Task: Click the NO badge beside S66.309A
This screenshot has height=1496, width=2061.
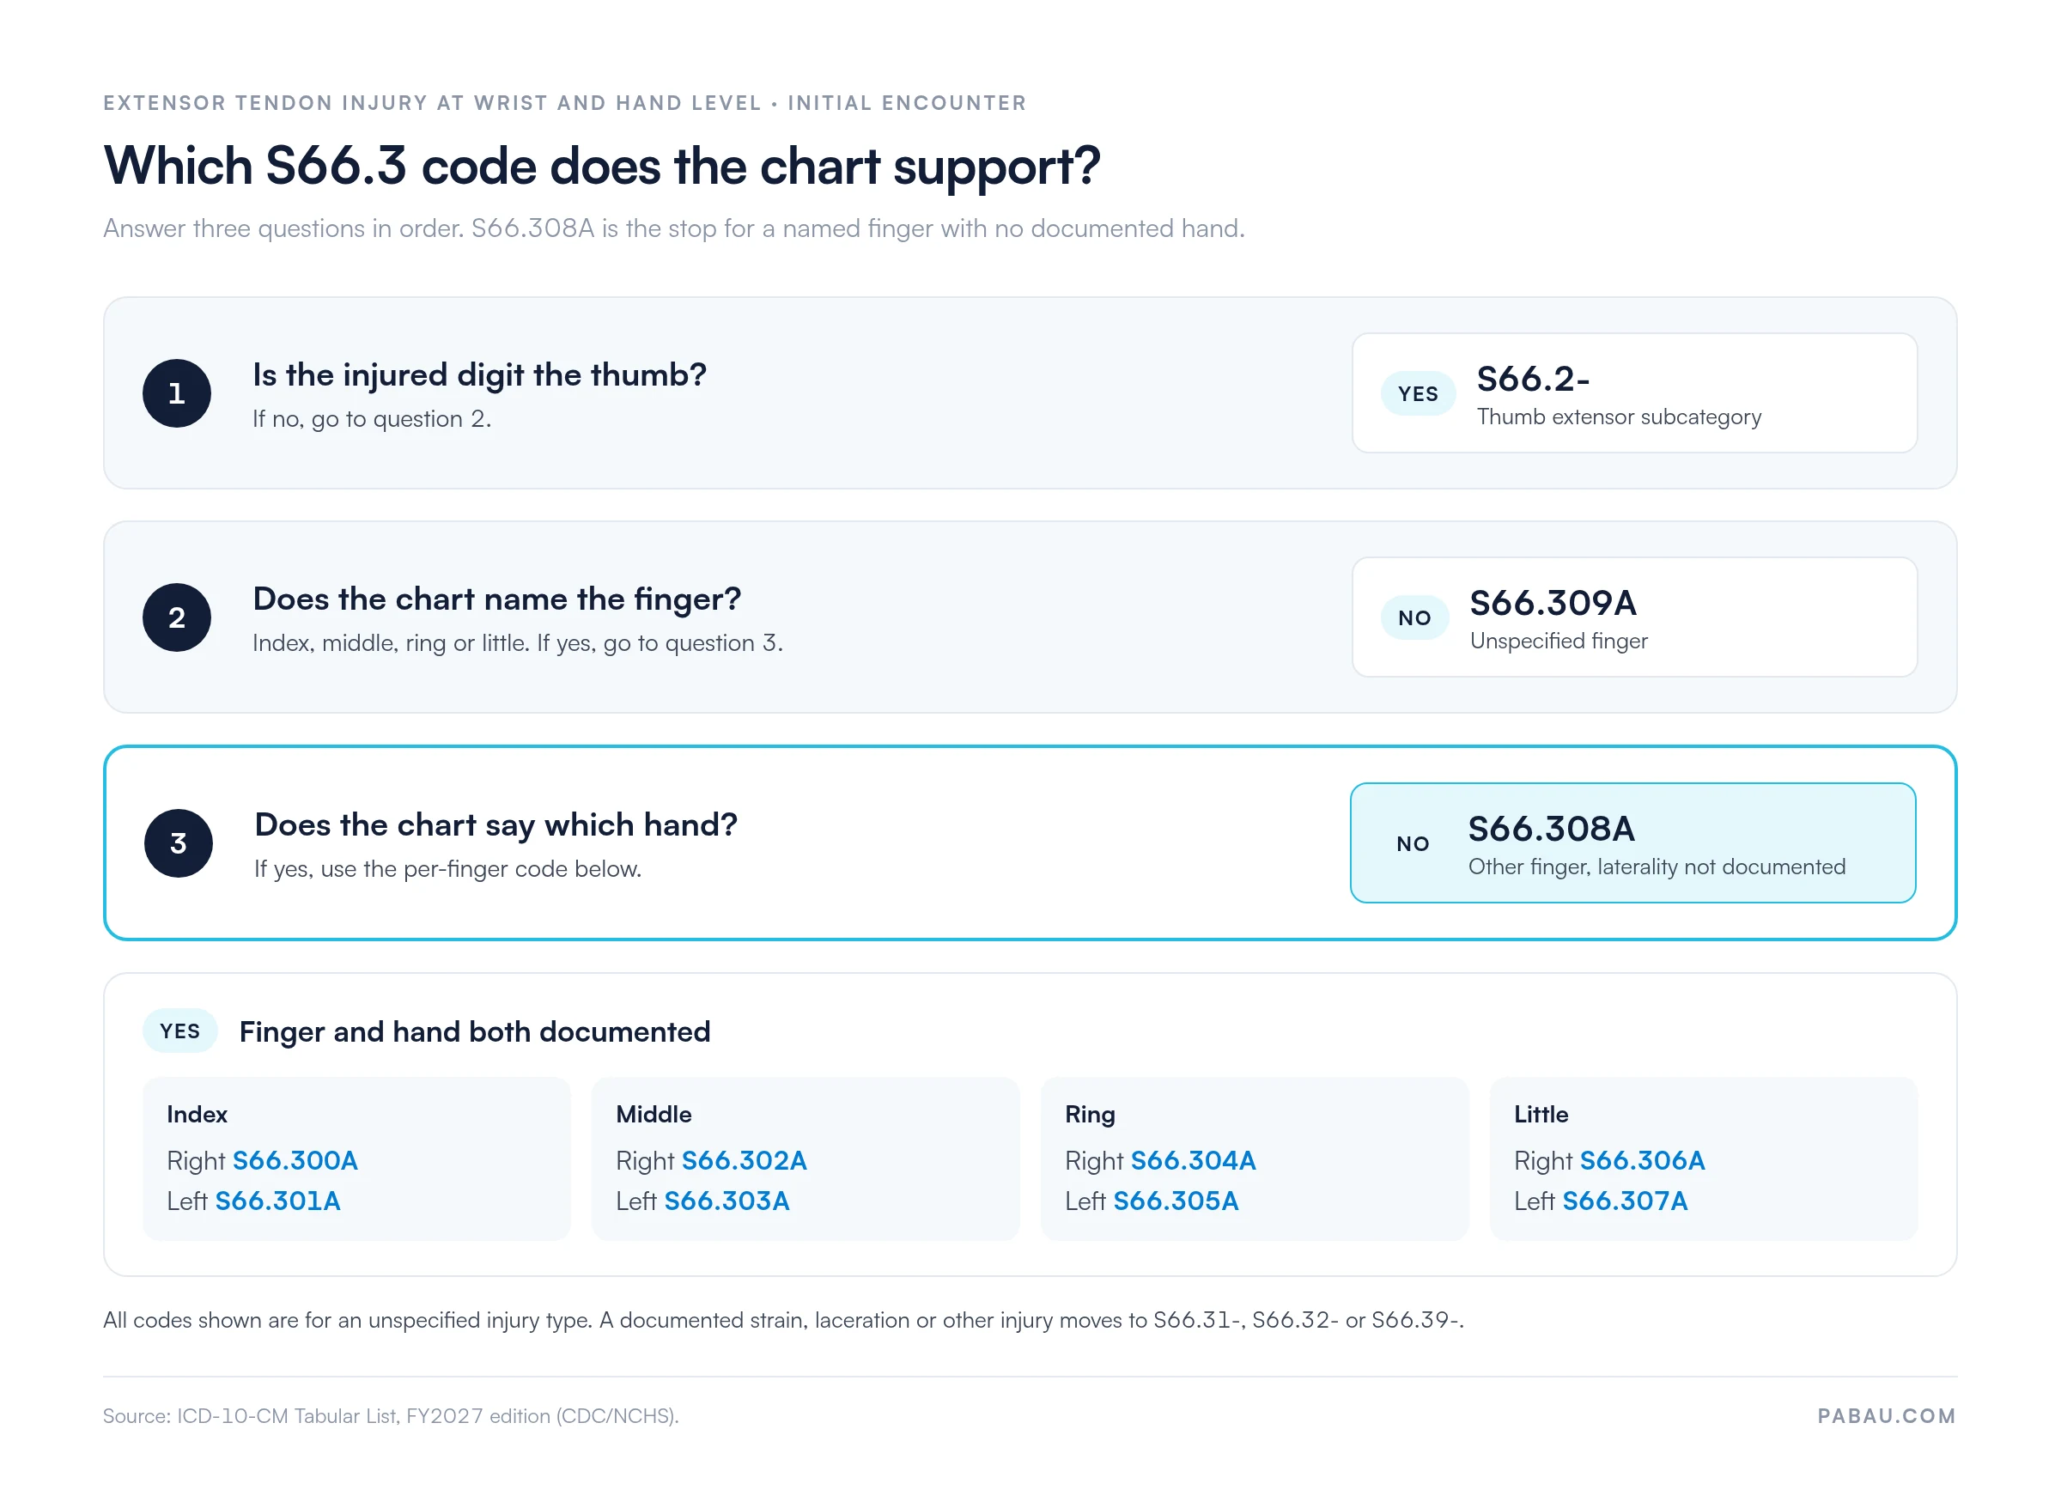Action: [x=1414, y=617]
